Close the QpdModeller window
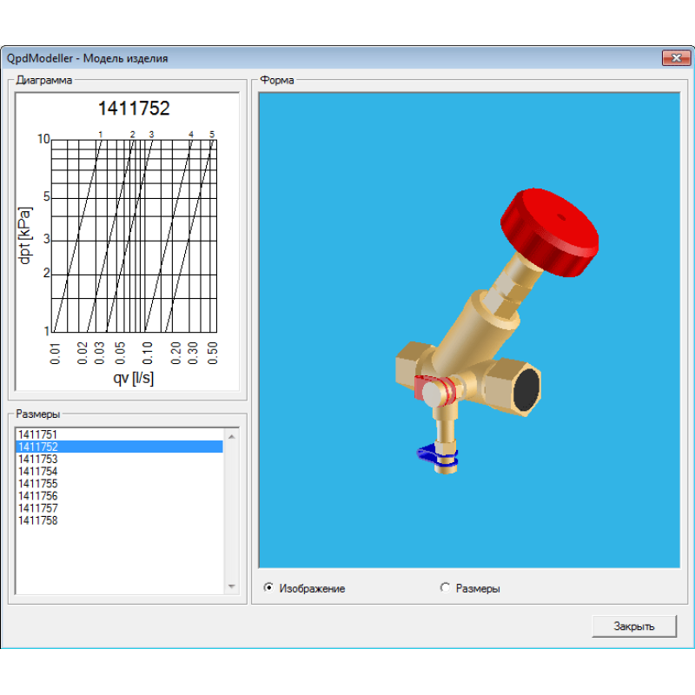The image size is (695, 695). [675, 58]
